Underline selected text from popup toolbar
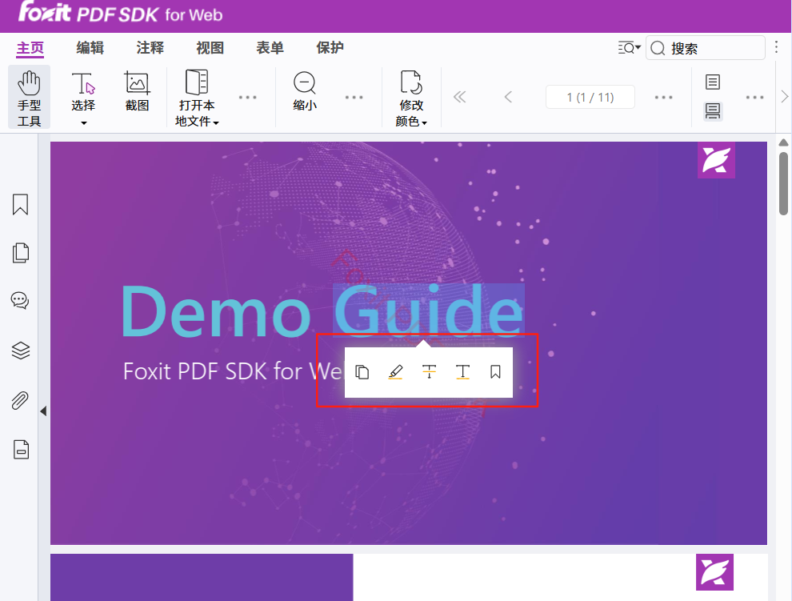 coord(462,373)
